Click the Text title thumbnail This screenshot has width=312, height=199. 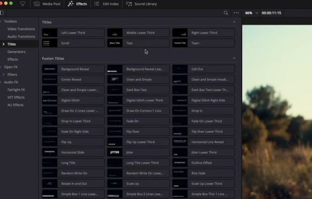tap(115, 43)
